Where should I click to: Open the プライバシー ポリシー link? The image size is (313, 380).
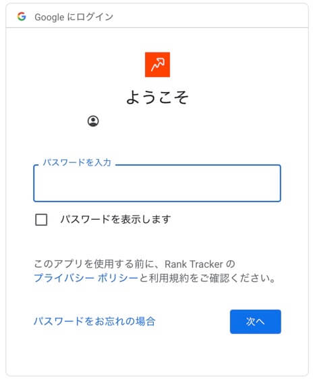click(86, 278)
